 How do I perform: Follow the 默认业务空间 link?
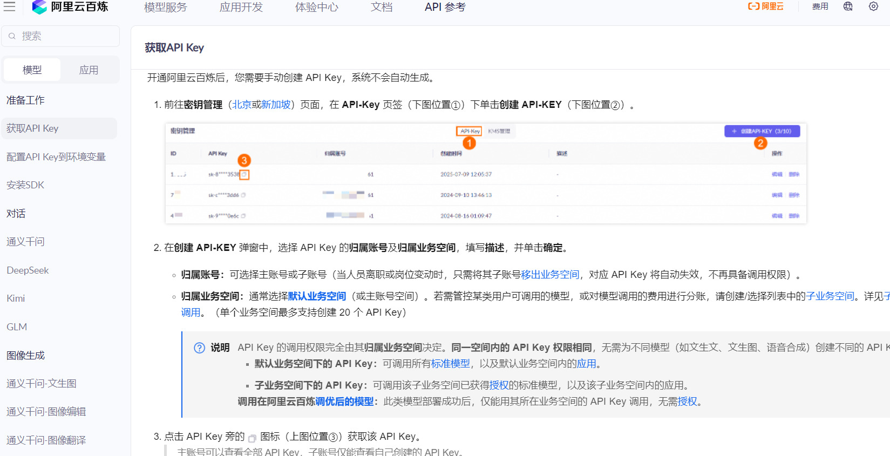click(317, 296)
